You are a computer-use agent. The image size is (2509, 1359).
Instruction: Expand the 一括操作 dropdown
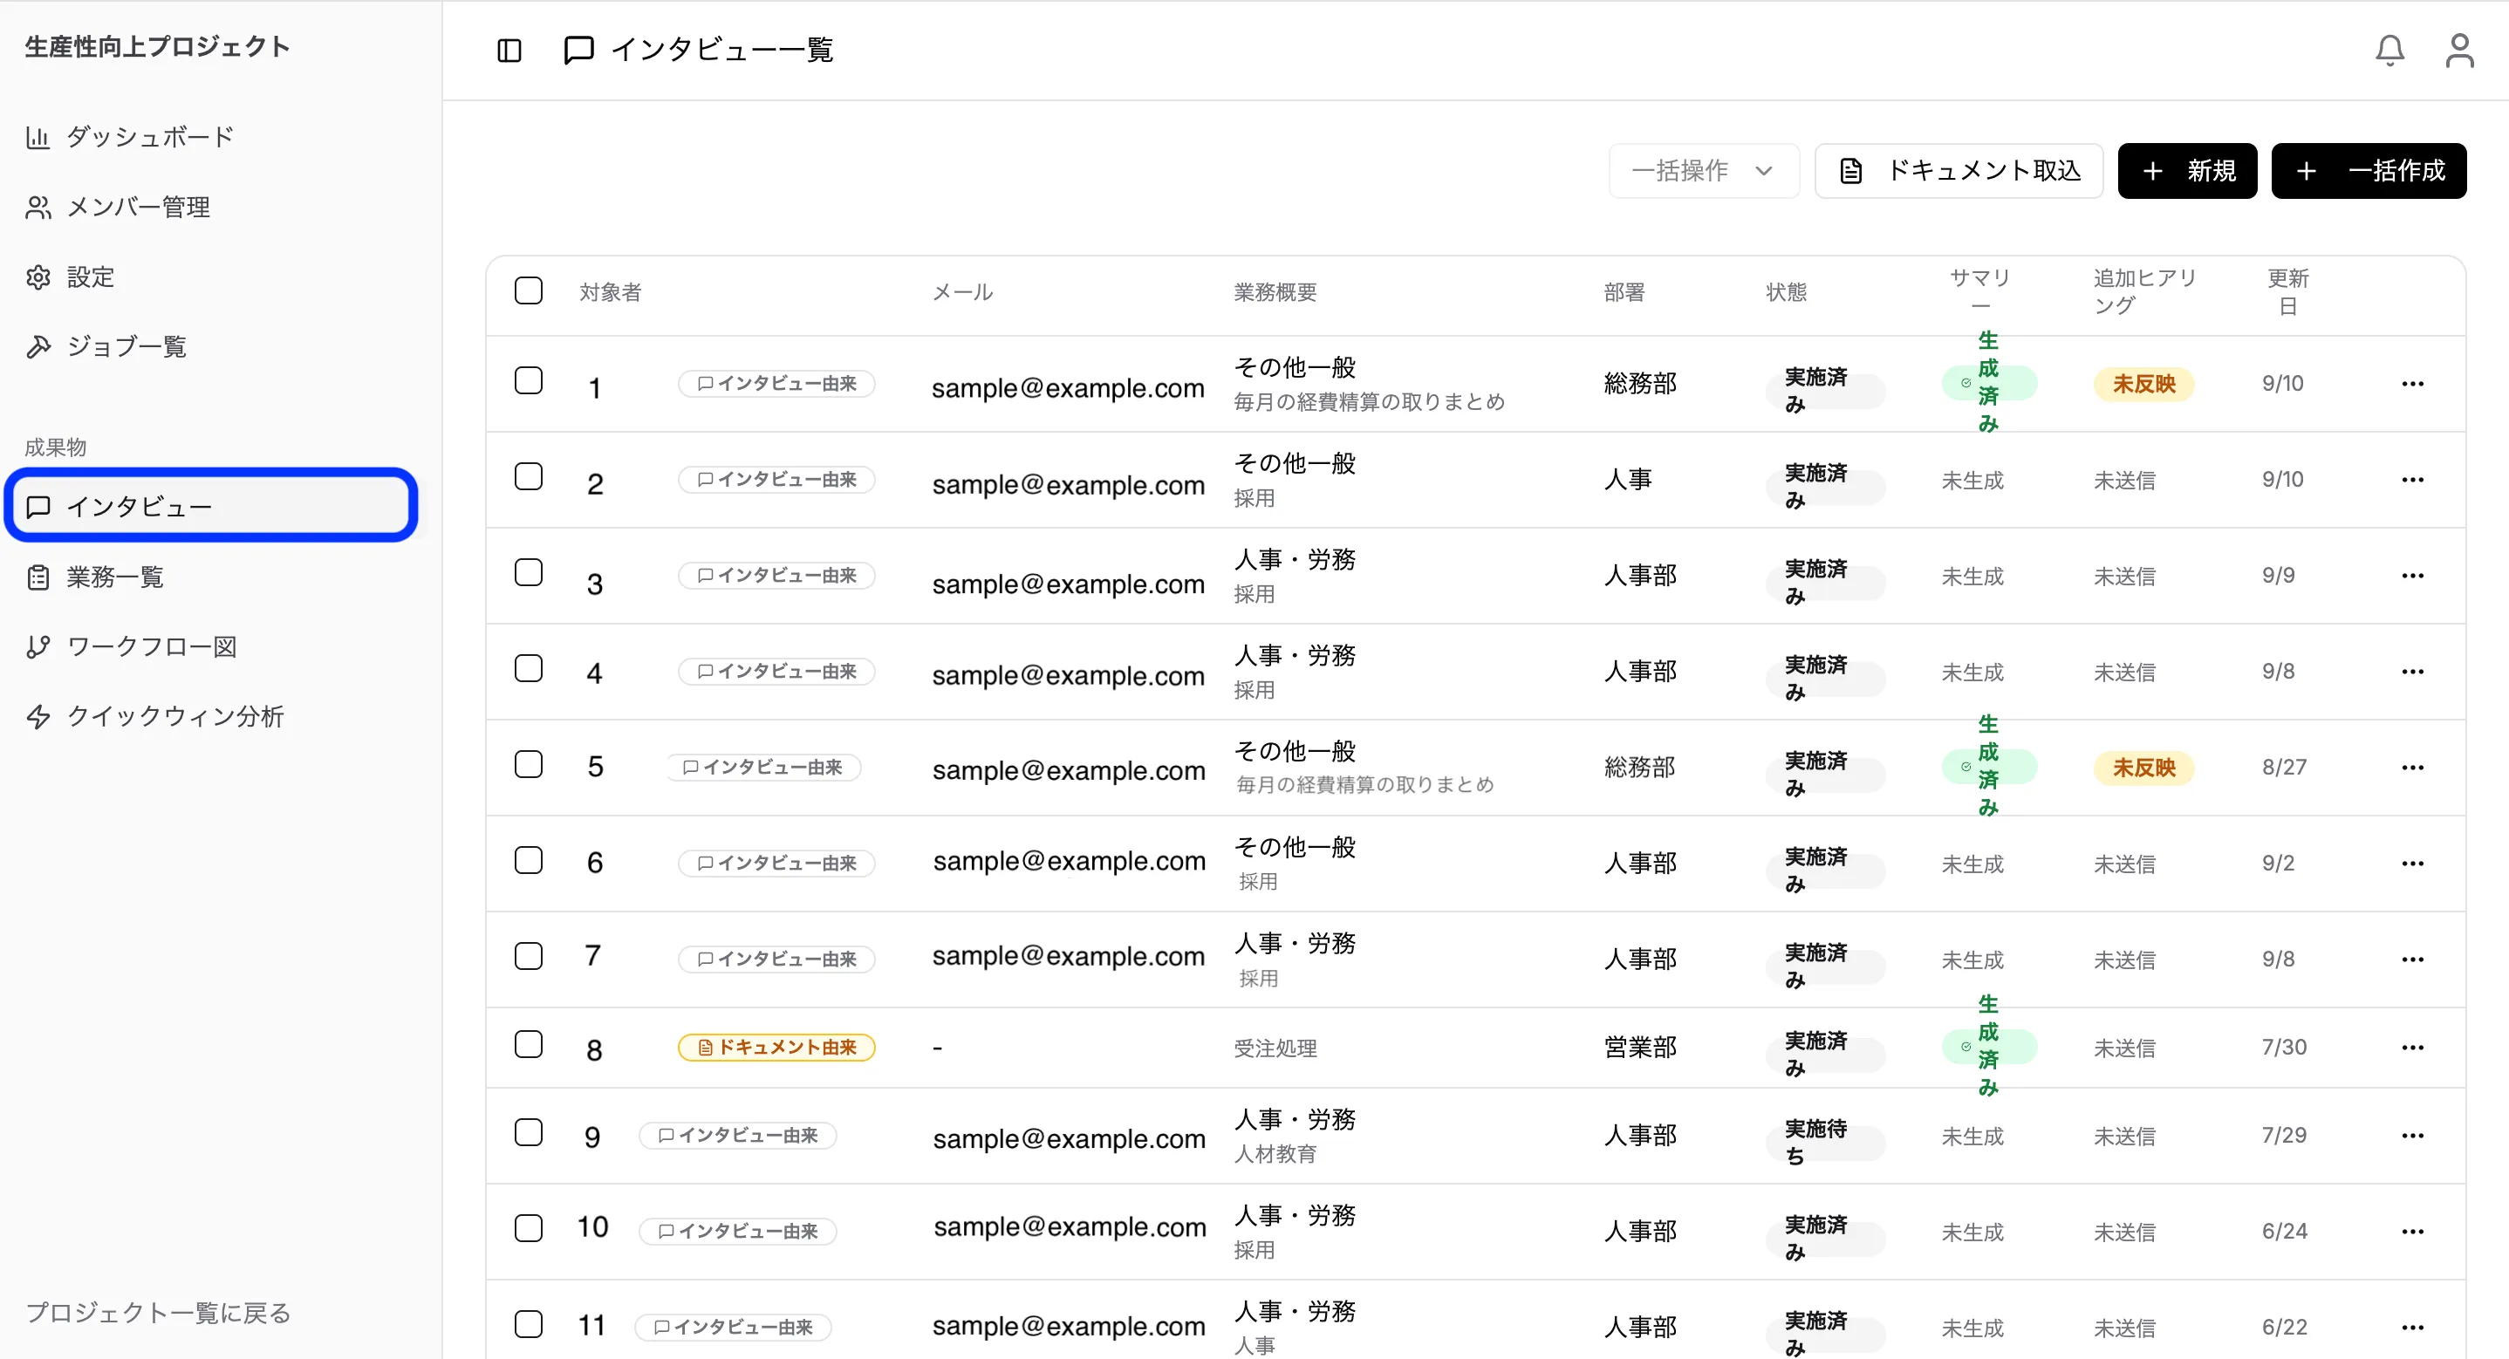[1704, 172]
